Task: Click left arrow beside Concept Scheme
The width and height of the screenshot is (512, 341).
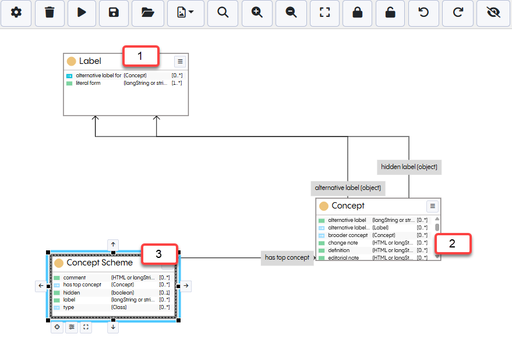Action: click(x=41, y=286)
